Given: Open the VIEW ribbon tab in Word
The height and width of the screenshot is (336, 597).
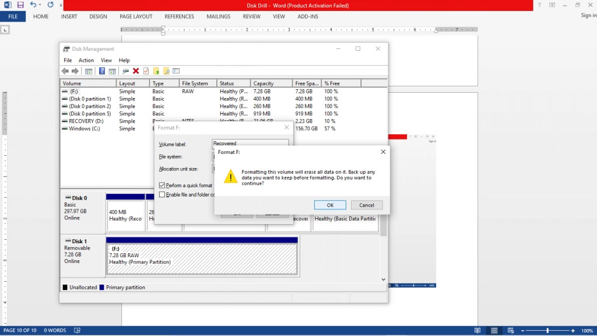Looking at the screenshot, I should [279, 16].
